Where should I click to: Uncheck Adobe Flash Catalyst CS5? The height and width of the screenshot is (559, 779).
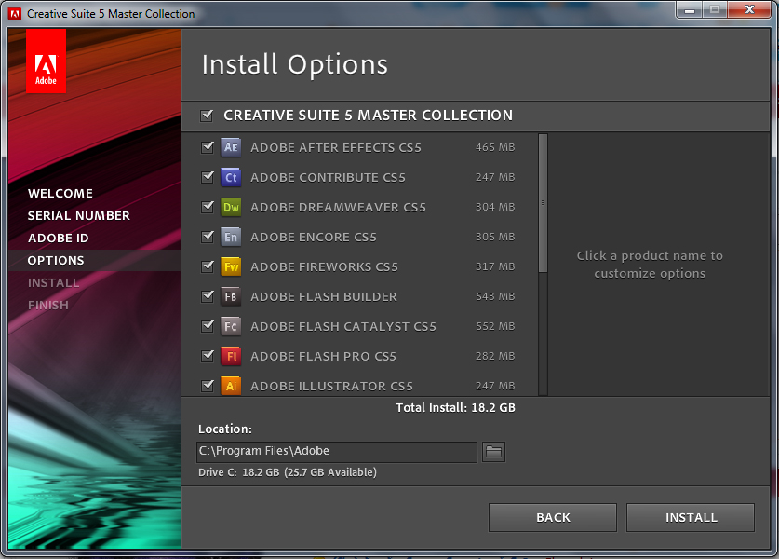pyautogui.click(x=208, y=326)
